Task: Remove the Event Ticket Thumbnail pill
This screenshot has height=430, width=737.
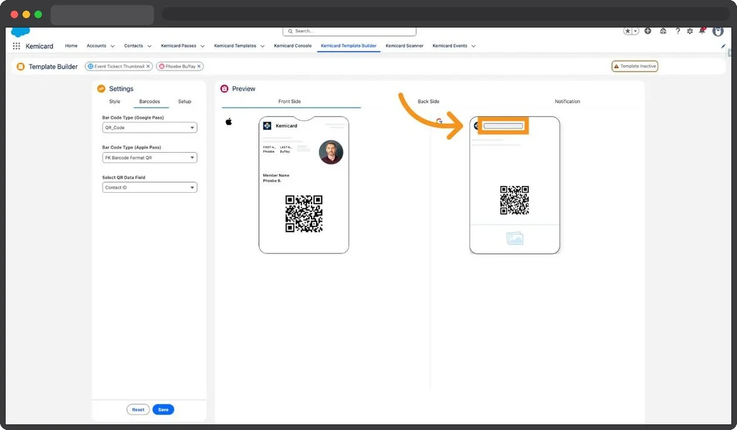Action: pos(148,66)
